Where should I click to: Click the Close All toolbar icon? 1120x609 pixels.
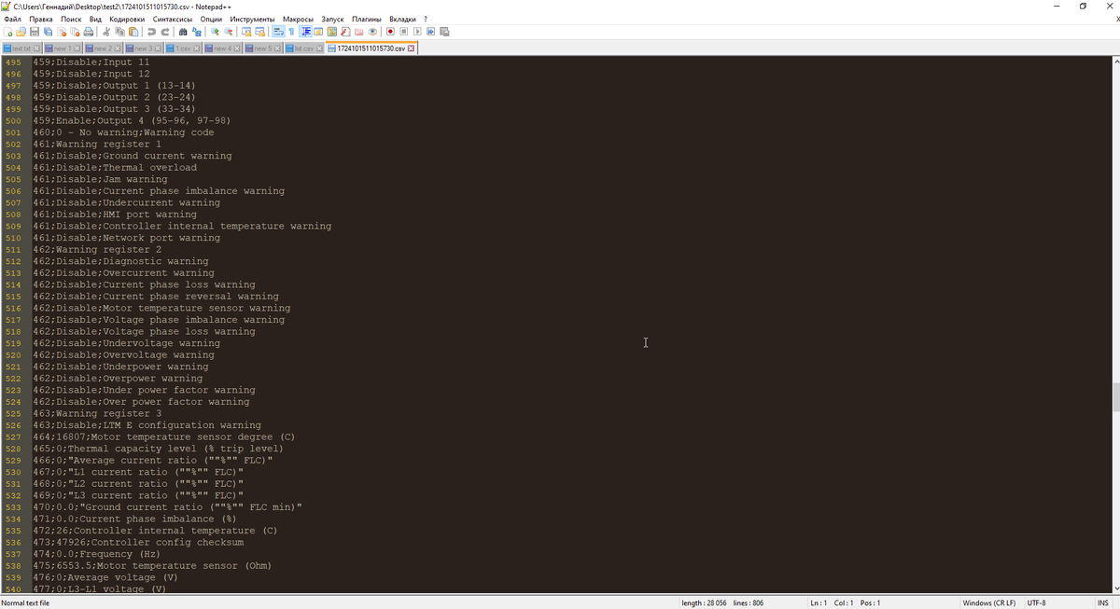75,31
